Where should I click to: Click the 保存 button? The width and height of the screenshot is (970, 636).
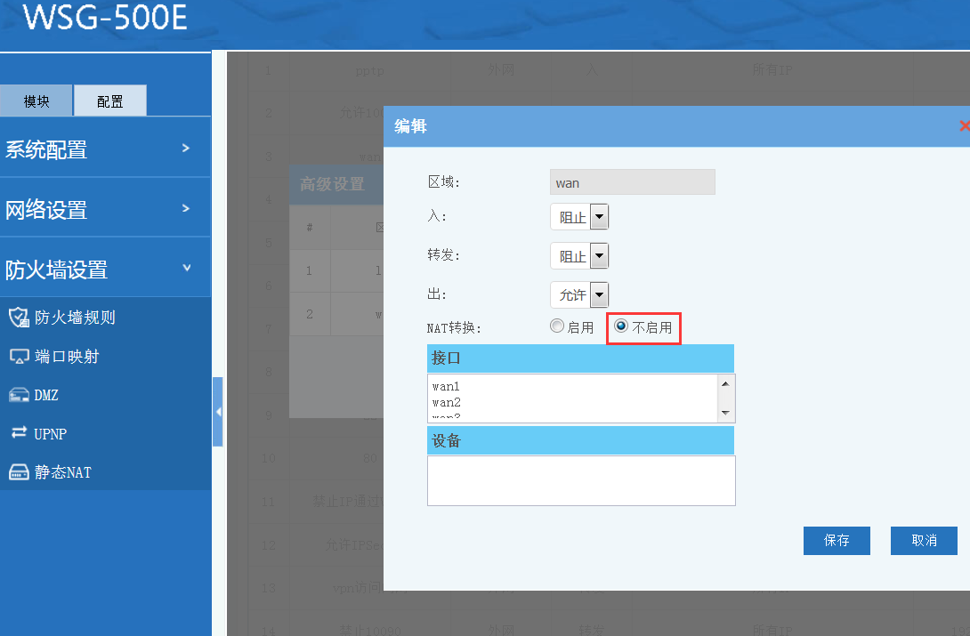(837, 540)
